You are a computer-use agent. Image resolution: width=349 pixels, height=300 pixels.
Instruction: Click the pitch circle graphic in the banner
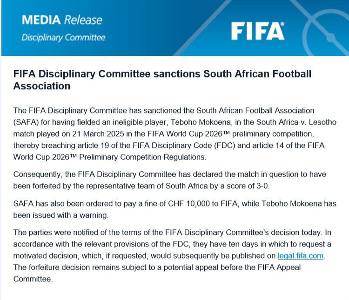click(326, 29)
